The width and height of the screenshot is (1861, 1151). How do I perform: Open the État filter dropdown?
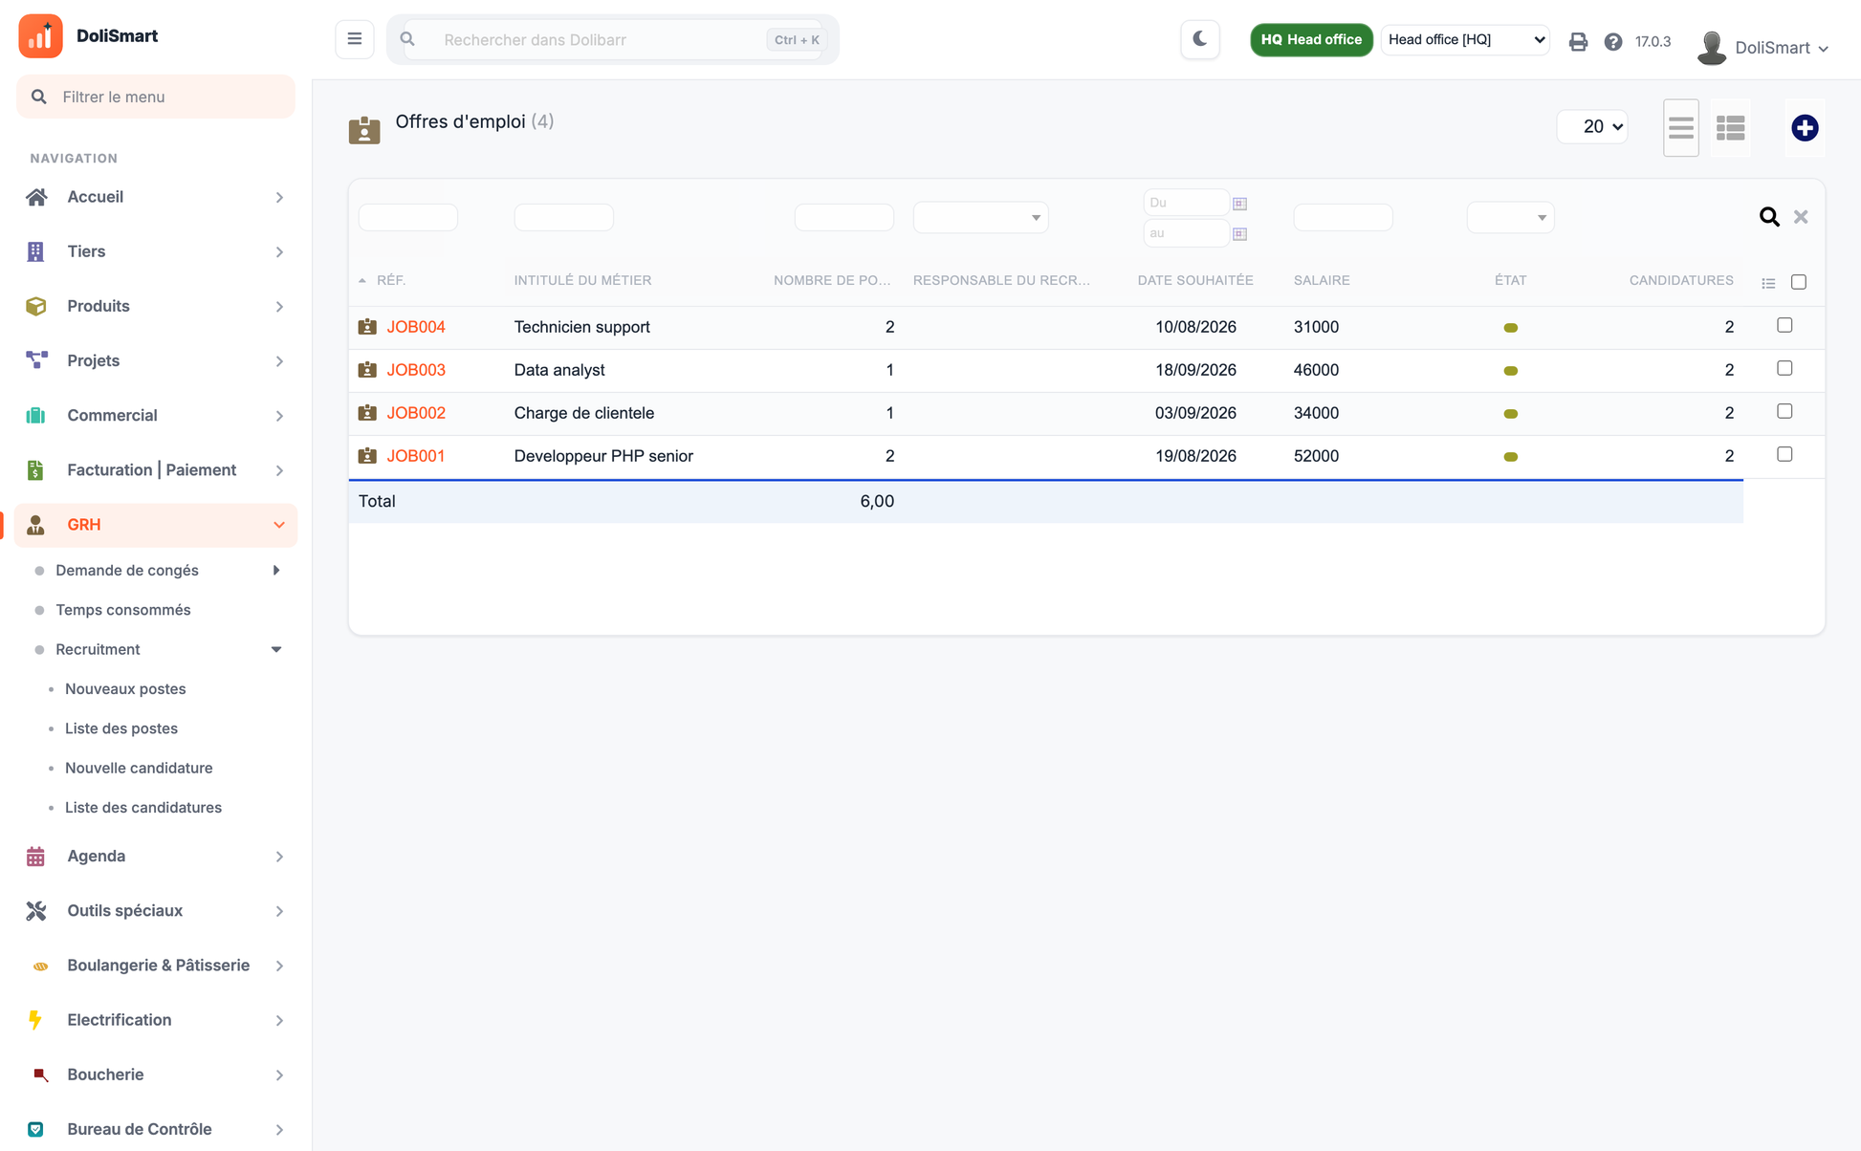coord(1510,217)
